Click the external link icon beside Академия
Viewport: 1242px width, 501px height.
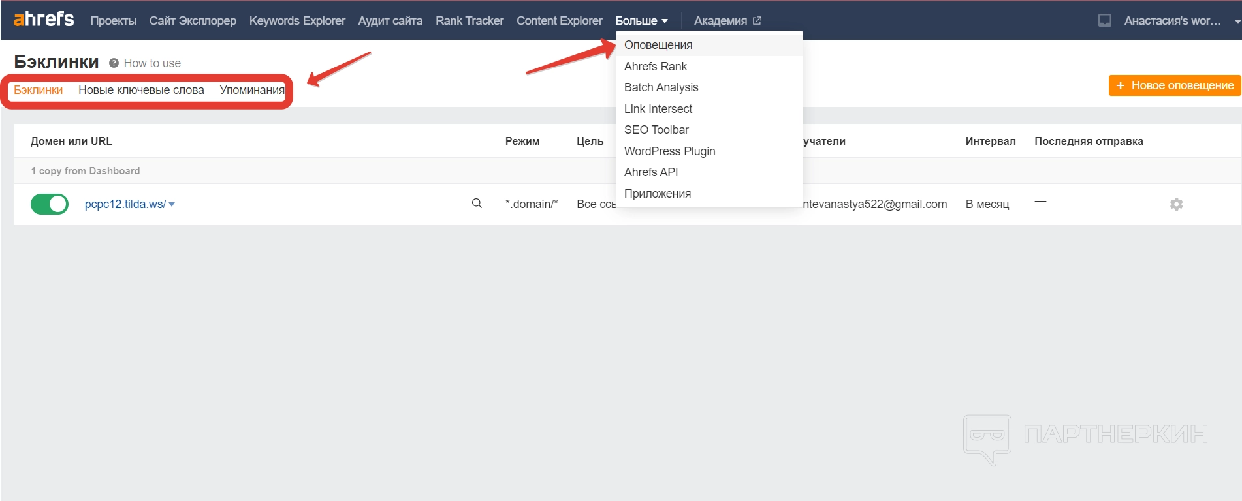(x=757, y=21)
